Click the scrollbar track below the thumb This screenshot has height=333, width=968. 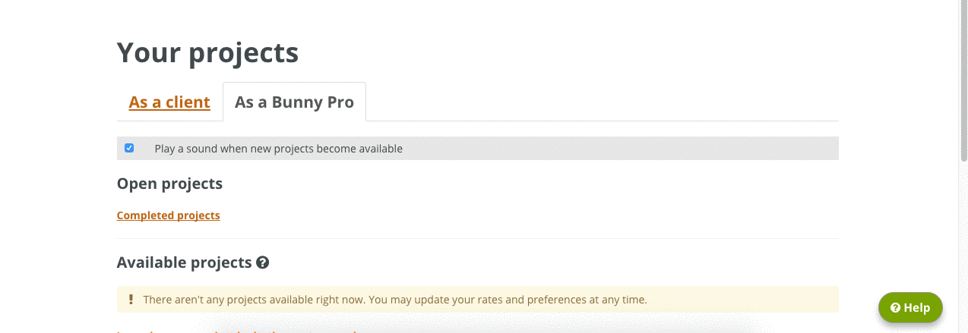963,250
